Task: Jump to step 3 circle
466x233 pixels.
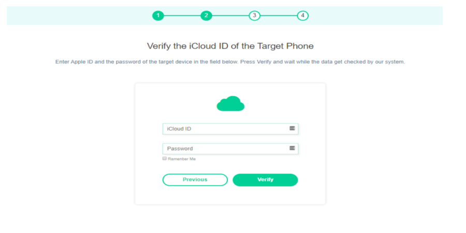Action: tap(254, 16)
